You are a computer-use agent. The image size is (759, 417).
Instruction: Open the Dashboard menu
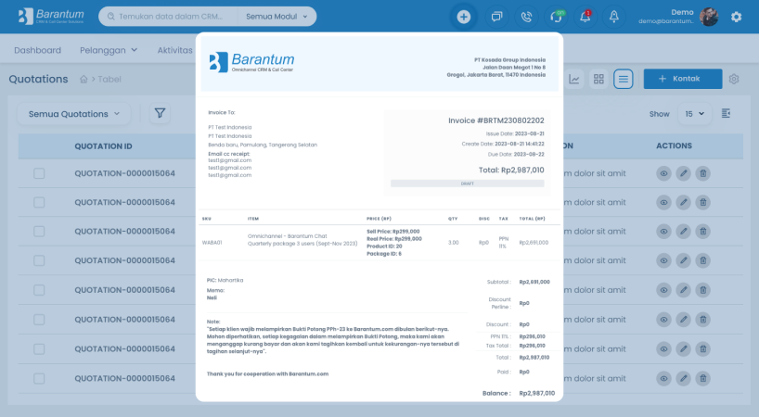pyautogui.click(x=38, y=50)
